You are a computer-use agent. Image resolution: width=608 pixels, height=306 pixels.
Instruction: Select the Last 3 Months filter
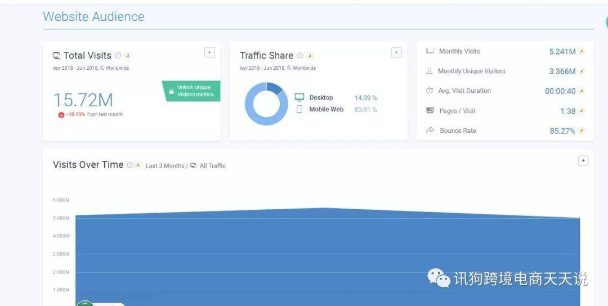[x=165, y=166]
